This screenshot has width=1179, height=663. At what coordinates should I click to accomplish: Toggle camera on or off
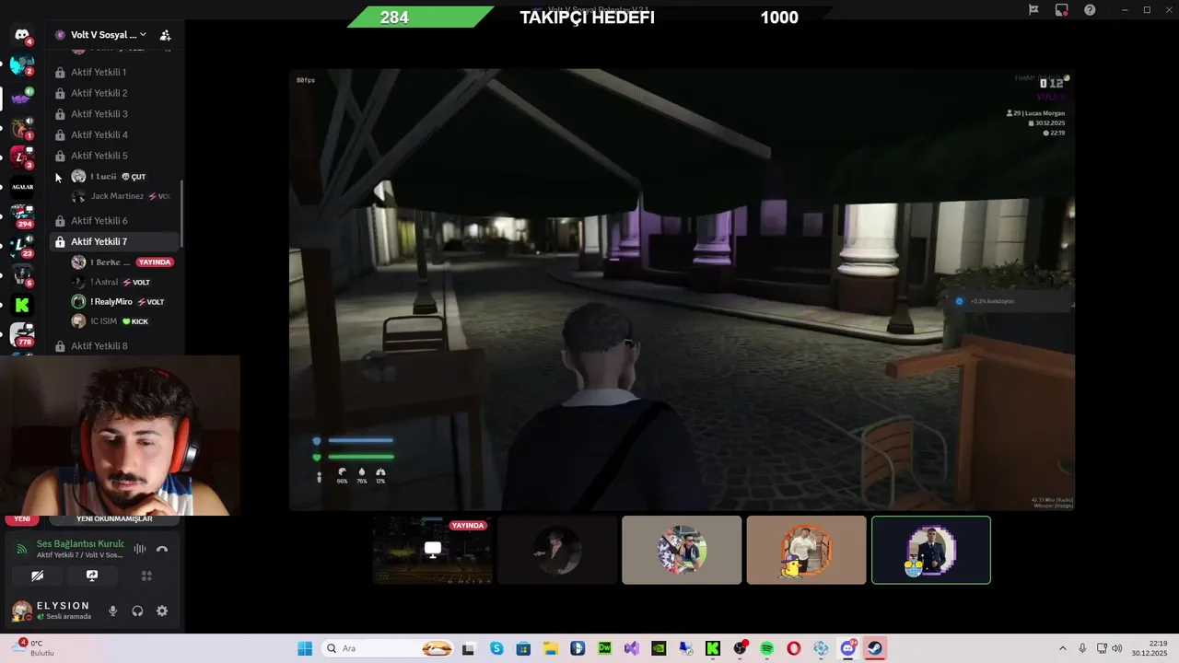pos(37,576)
